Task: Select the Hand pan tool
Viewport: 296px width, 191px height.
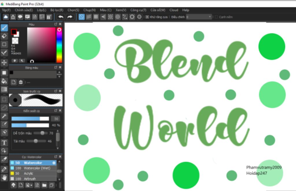Action: tap(4, 177)
